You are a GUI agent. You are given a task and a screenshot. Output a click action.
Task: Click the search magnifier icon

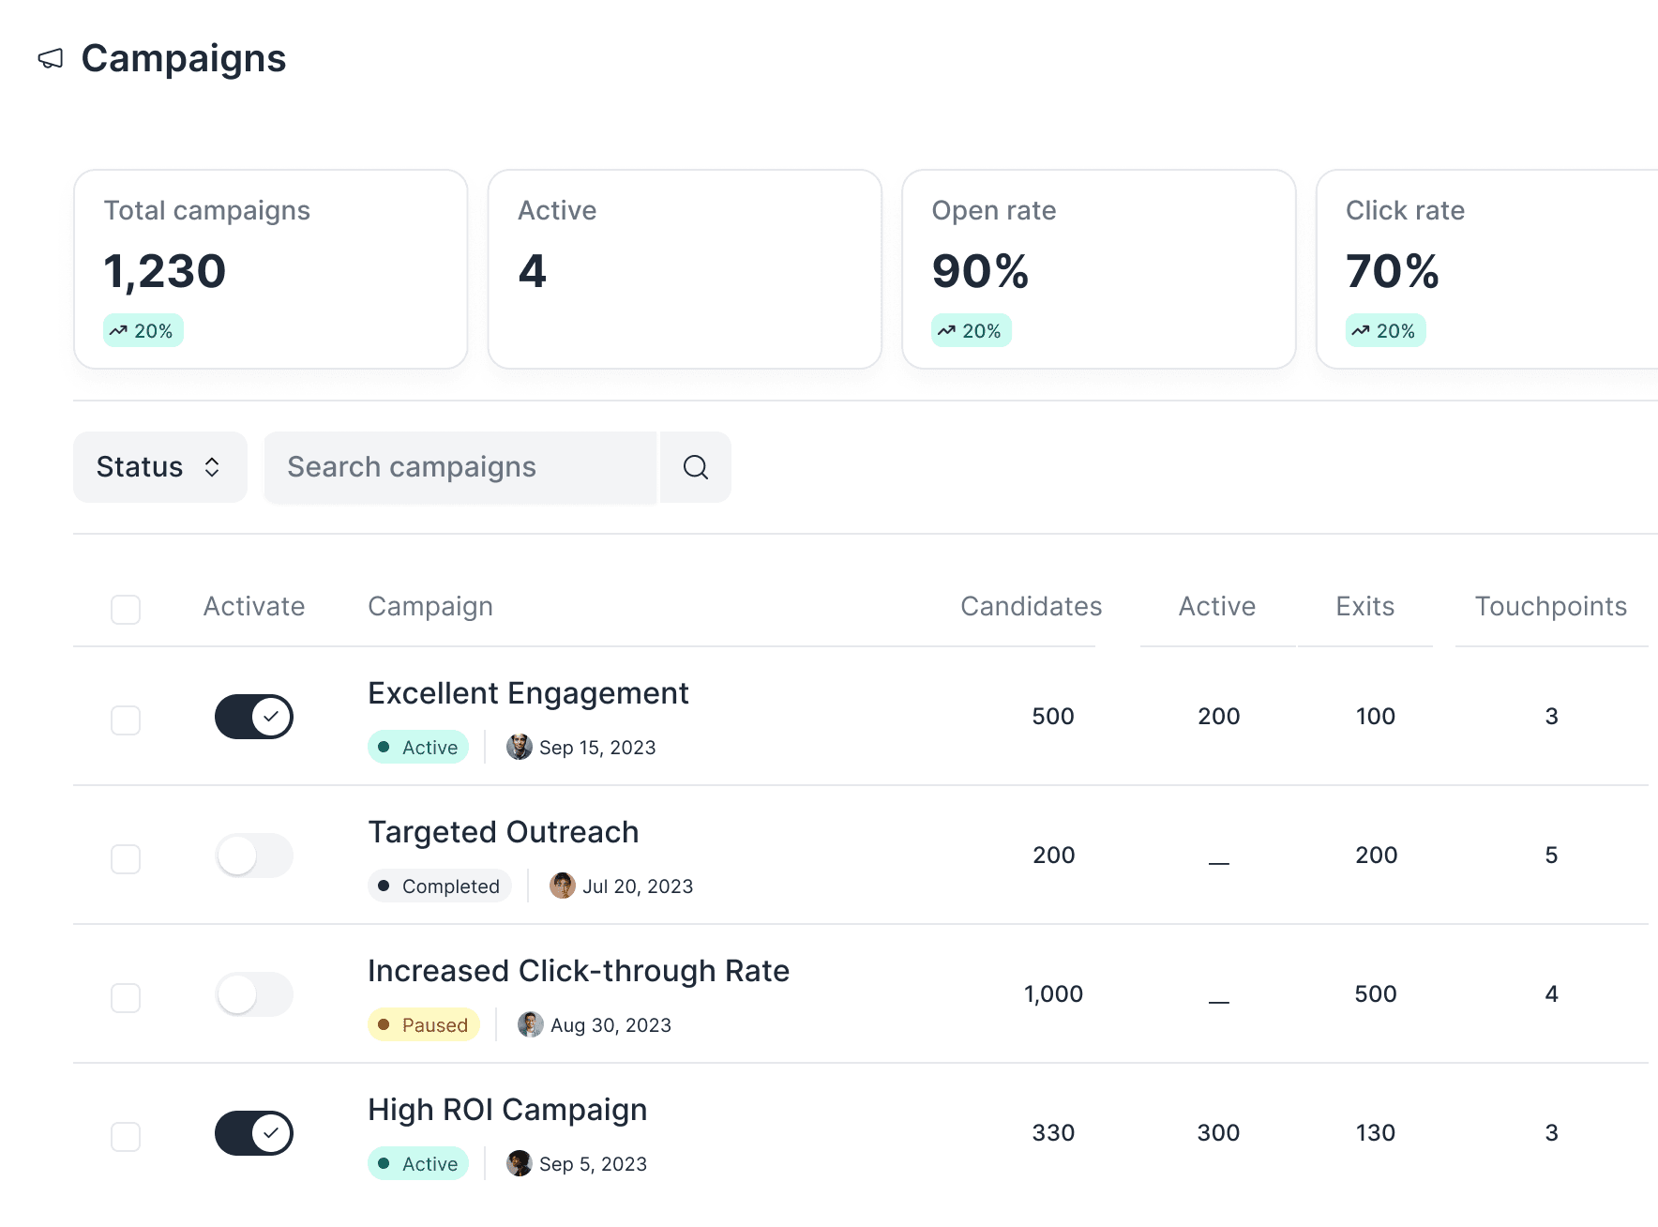(x=695, y=467)
